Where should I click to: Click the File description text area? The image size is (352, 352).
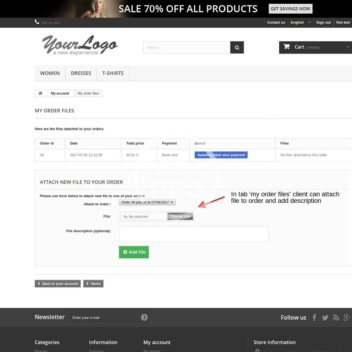click(194, 234)
